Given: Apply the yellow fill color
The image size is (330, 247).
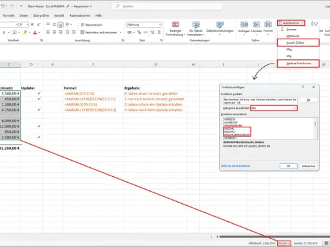Looking at the screenshot, I should click(25, 32).
